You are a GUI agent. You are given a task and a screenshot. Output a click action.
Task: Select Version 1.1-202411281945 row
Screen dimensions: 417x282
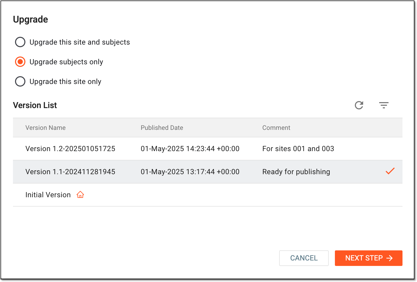(208, 172)
